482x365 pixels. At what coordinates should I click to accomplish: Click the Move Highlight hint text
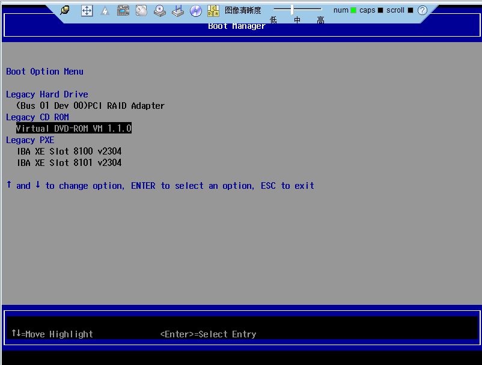pyautogui.click(x=52, y=334)
